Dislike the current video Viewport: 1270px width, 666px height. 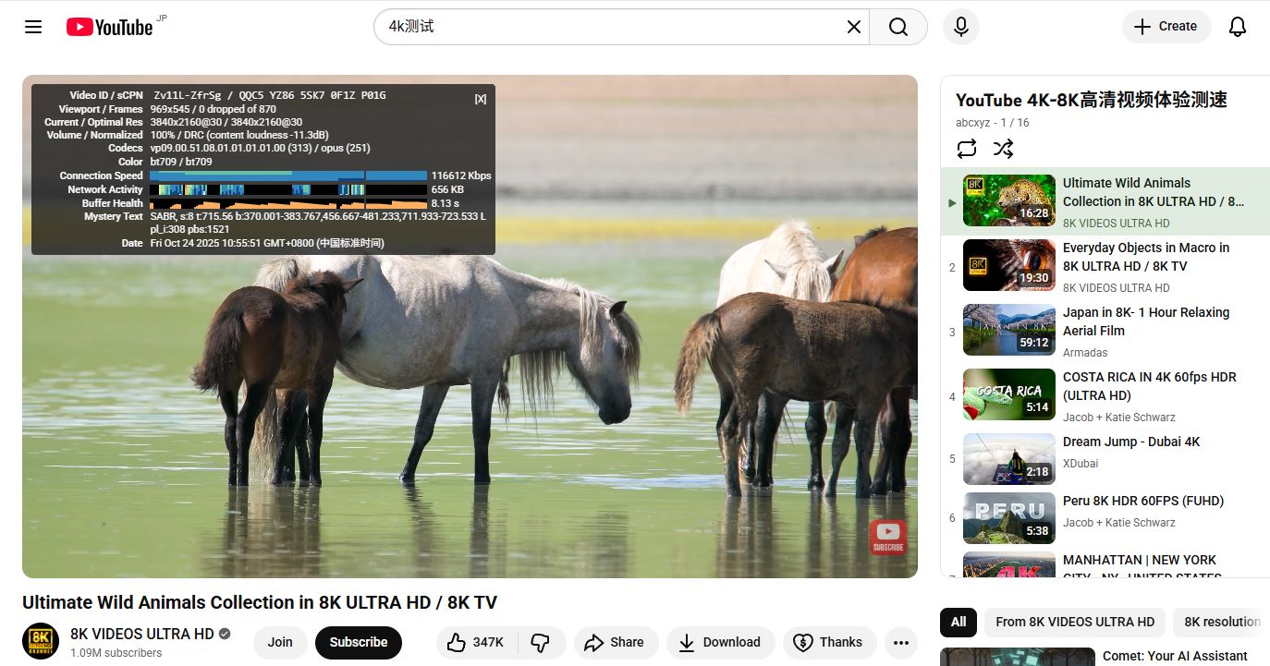[x=541, y=642]
